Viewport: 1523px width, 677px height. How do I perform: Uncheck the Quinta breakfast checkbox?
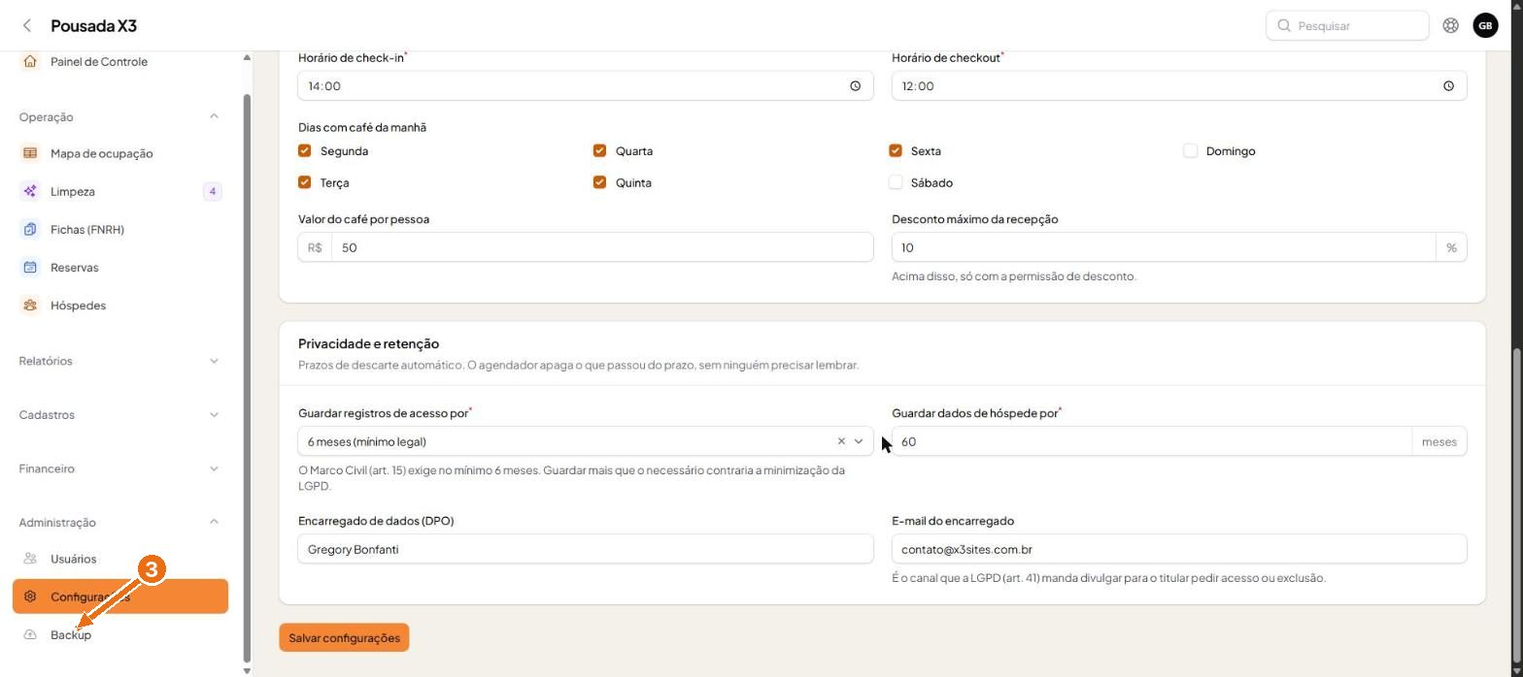click(x=599, y=182)
